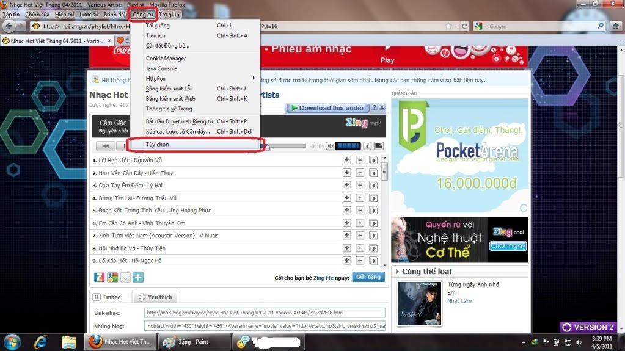
Task: Toggle player fullscreen icon
Action: tap(379, 146)
